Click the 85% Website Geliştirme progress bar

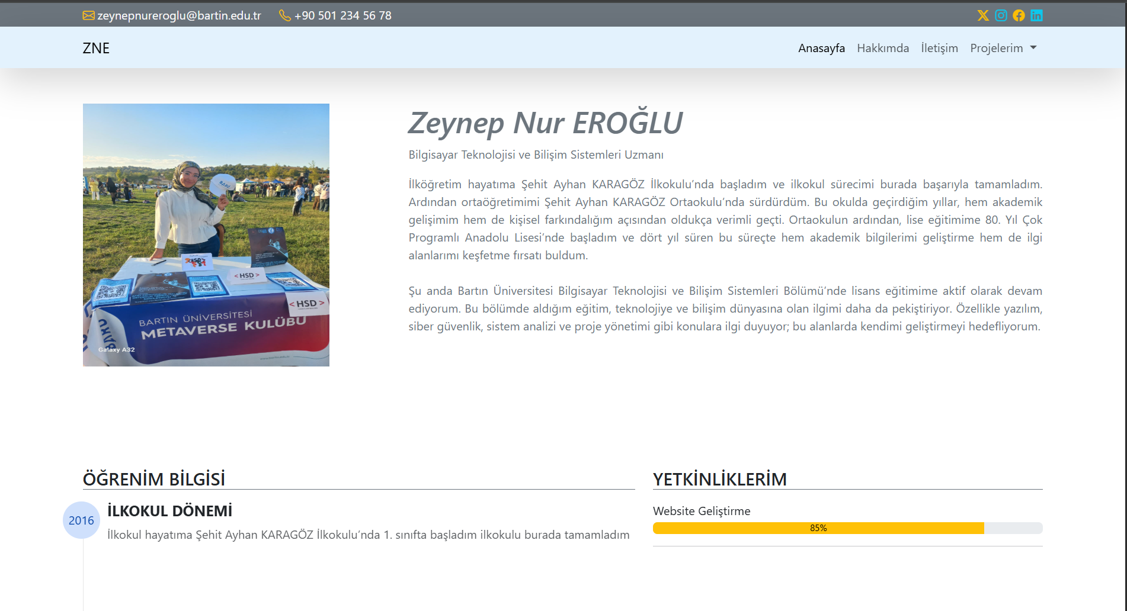point(818,527)
